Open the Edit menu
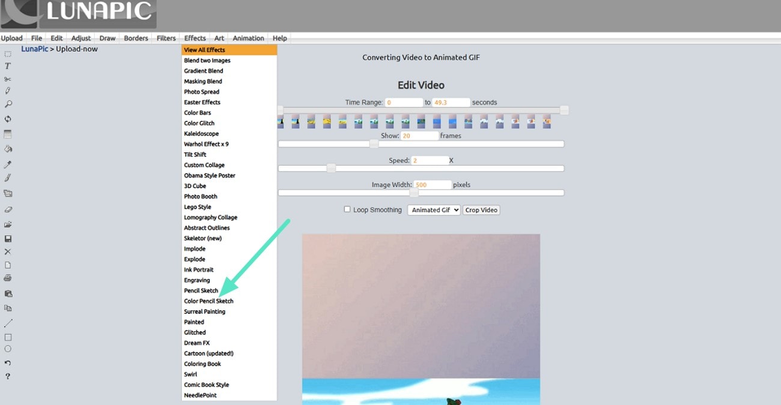 pos(56,38)
